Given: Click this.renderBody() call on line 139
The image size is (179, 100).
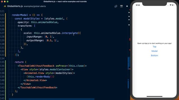Looking at the screenshot, I should 40,77.
